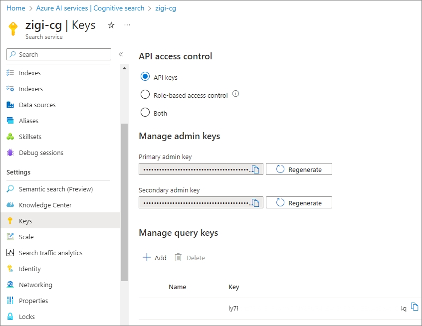Open Azure AI services | Cognitive search breadcrumb

pyautogui.click(x=90, y=8)
